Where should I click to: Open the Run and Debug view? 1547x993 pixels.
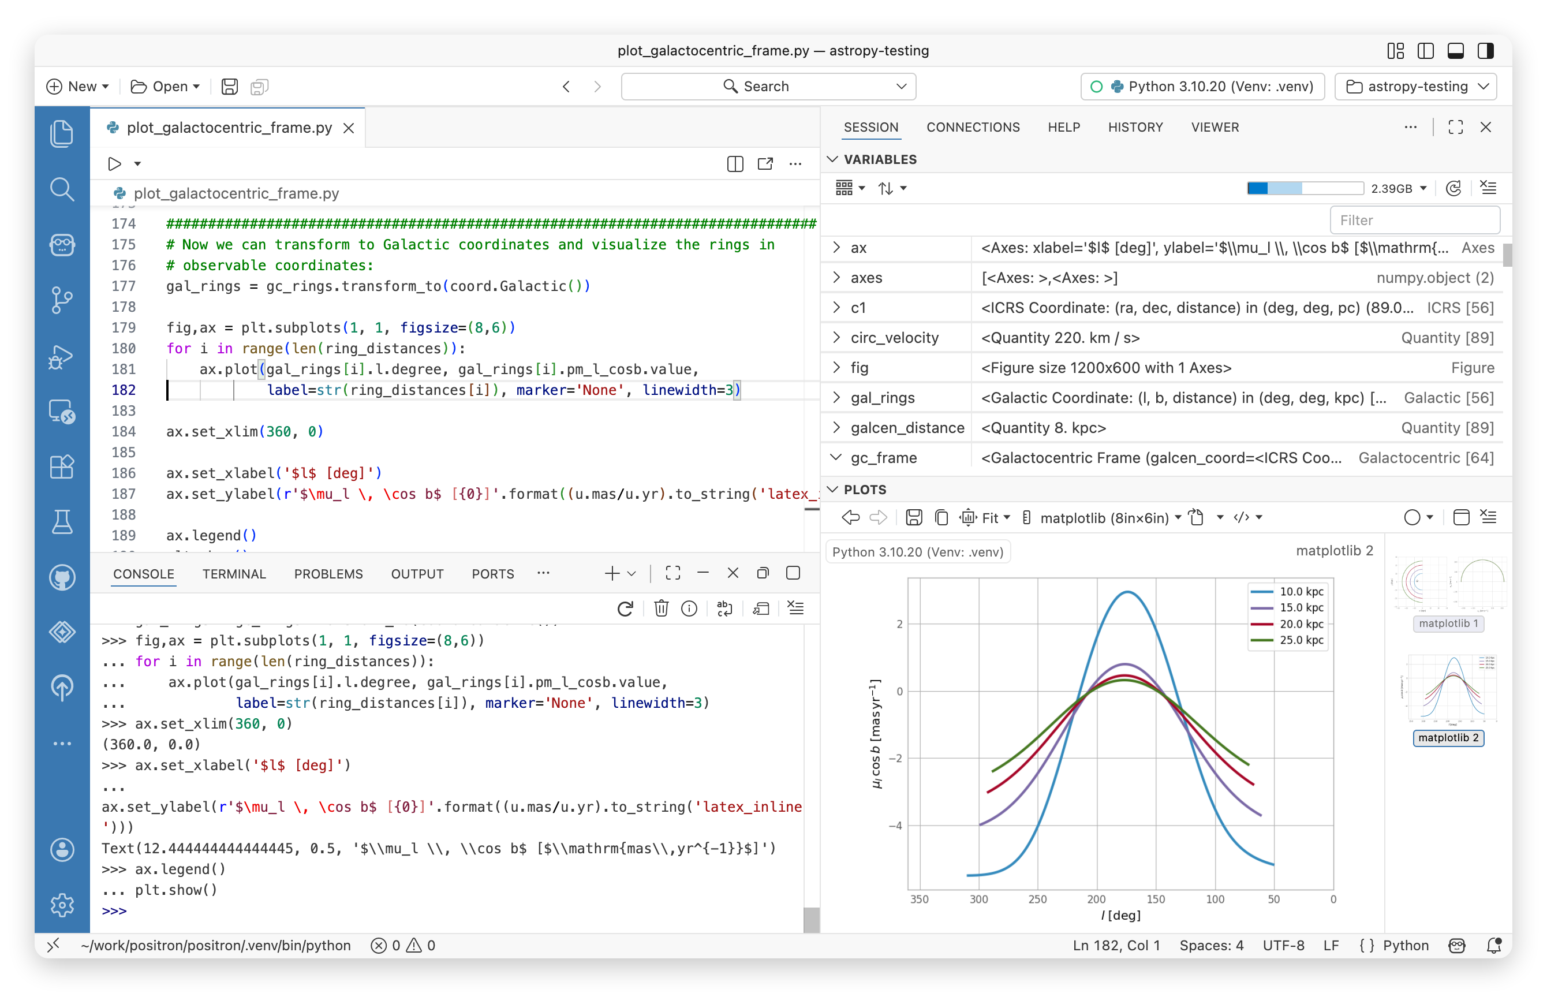[x=62, y=357]
